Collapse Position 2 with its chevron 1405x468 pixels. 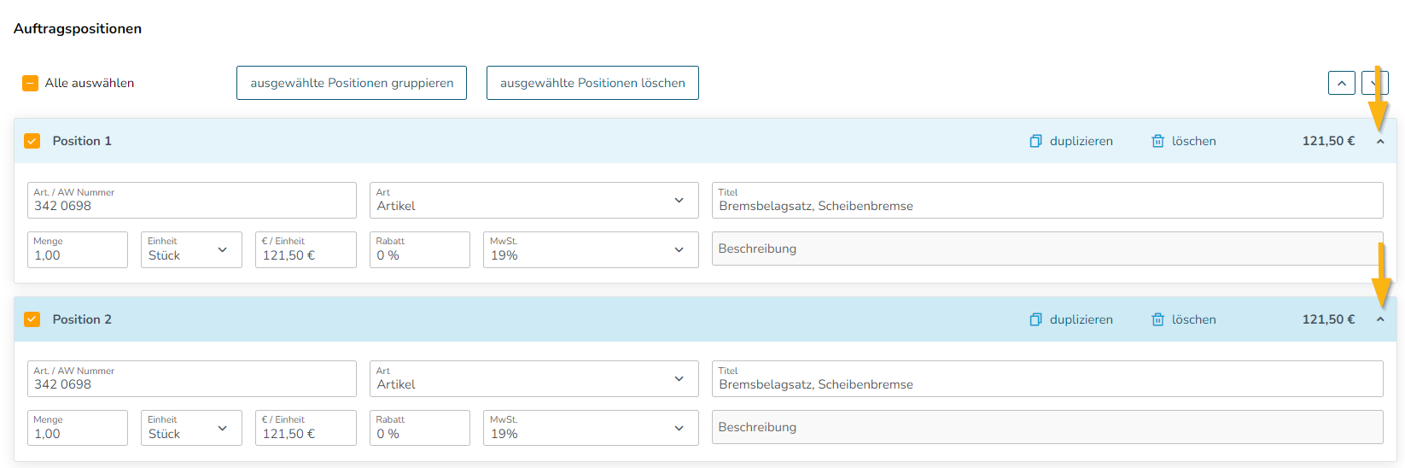(x=1380, y=319)
